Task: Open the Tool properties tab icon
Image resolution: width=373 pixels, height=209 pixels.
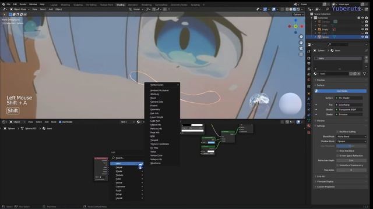Action: pos(309,52)
